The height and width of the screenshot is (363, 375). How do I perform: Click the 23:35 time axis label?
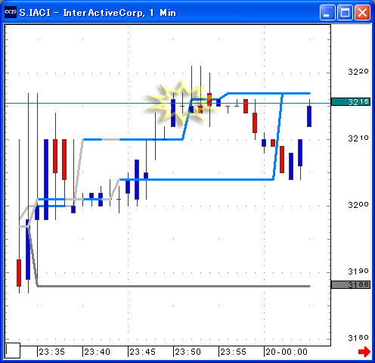tap(51, 352)
